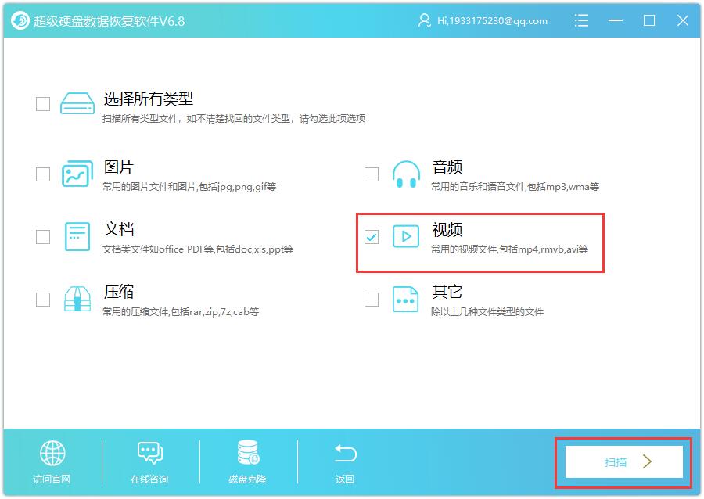This screenshot has width=704, height=499.
Task: Click the picture file type icon
Action: (77, 174)
